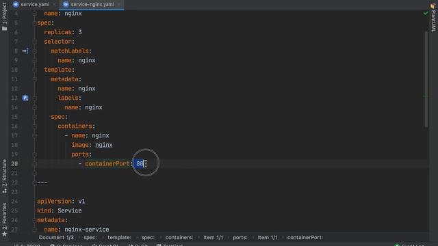Screen dimensions: 438x246
Task: Open the PlantUML side panel
Action: [433, 17]
